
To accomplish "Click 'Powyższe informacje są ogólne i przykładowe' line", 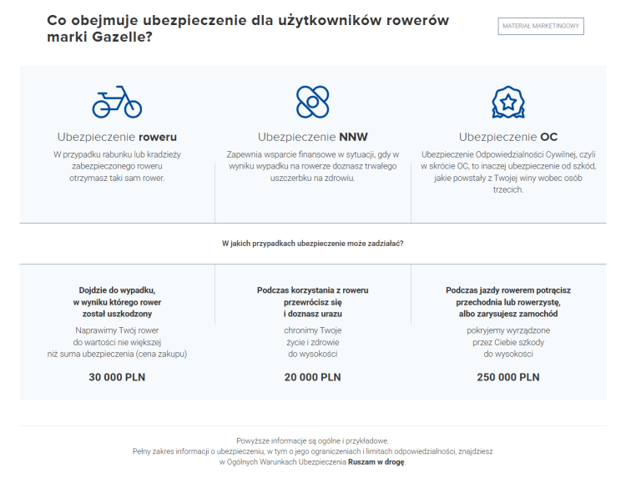I will [313, 441].
